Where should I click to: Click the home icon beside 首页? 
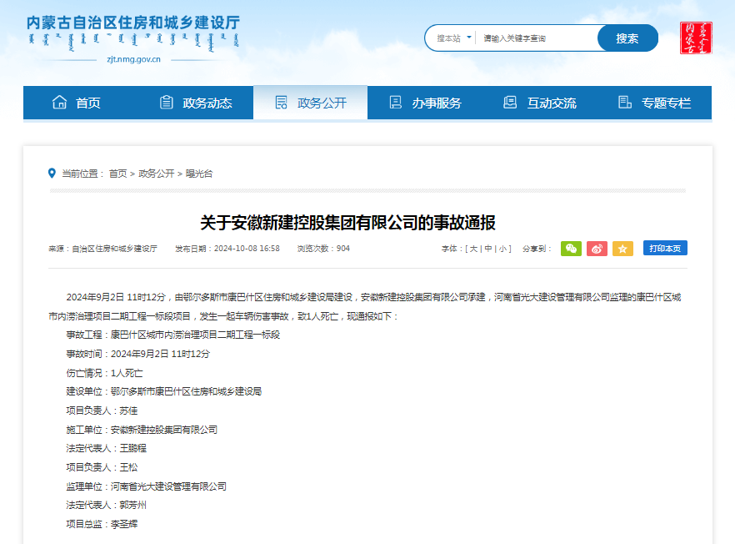point(59,102)
